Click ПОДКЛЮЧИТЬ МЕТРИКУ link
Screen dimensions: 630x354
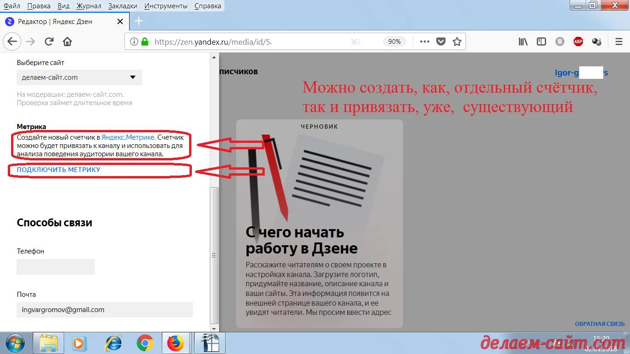coord(59,170)
